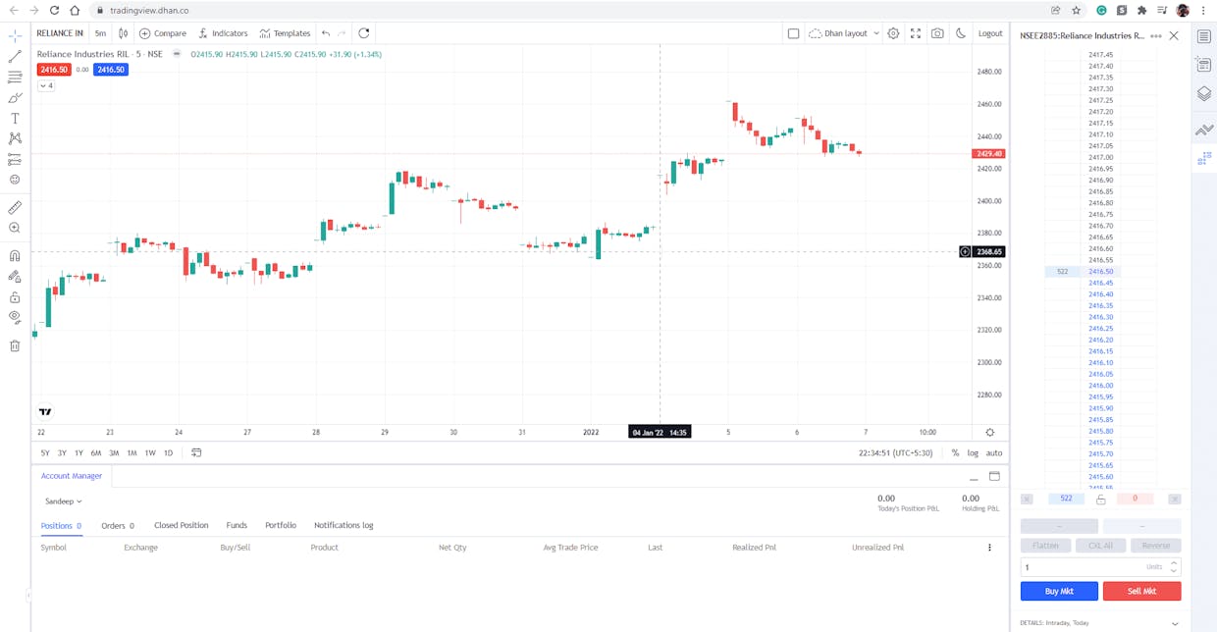The width and height of the screenshot is (1217, 632).
Task: Select the trend line drawing tool
Action: (15, 56)
